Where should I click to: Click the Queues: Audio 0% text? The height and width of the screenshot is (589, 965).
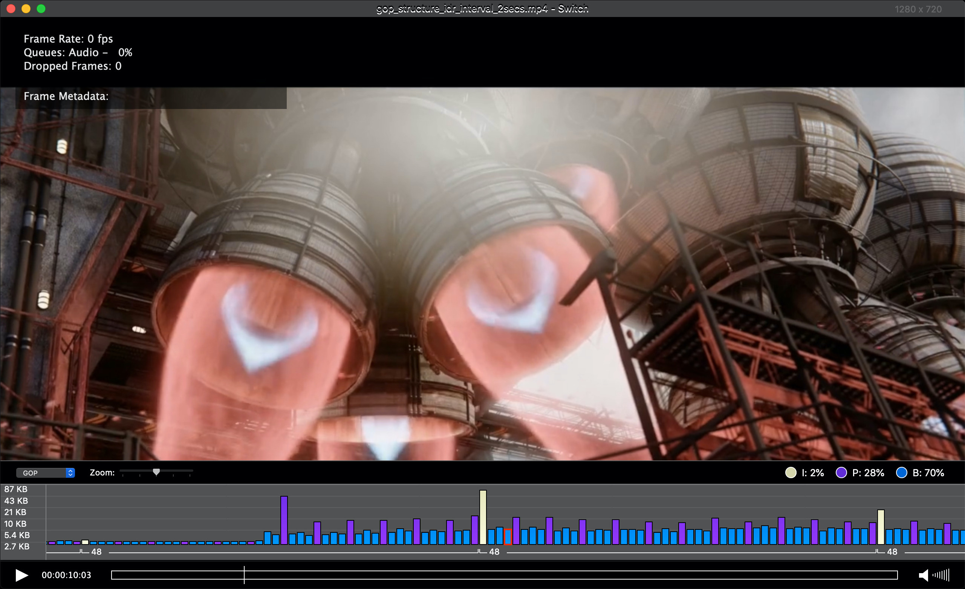[x=78, y=52]
